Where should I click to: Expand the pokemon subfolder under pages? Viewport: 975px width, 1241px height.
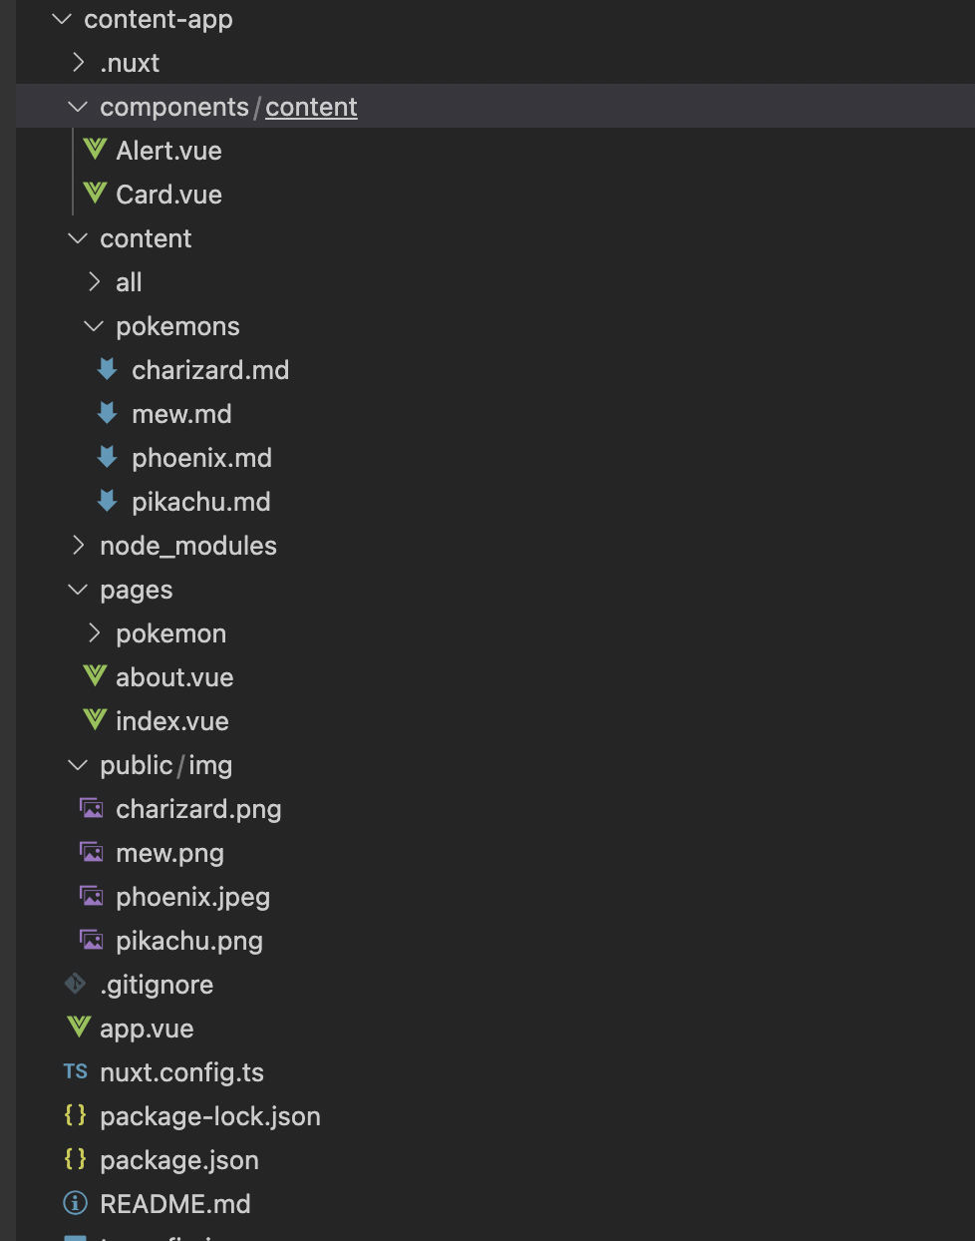point(94,633)
